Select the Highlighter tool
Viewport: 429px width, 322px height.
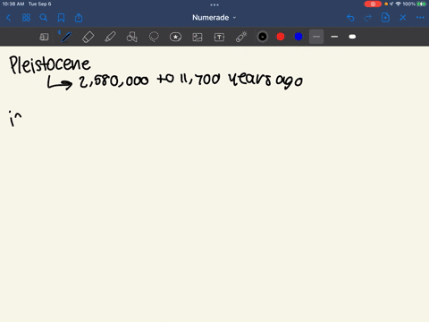tap(110, 37)
